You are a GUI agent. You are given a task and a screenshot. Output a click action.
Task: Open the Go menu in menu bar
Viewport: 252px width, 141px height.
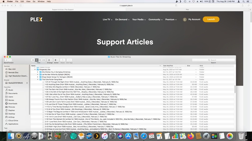coord(34,1)
